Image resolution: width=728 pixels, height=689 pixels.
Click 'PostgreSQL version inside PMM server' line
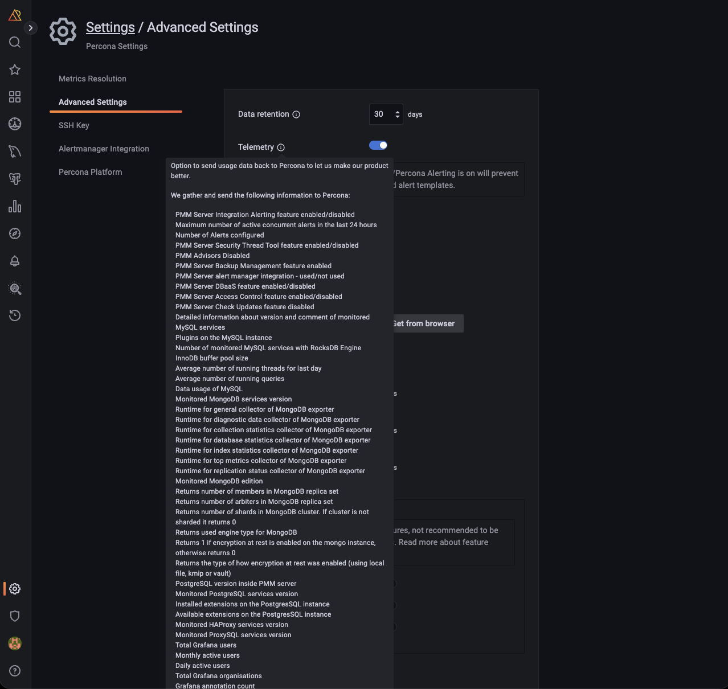coord(236,584)
